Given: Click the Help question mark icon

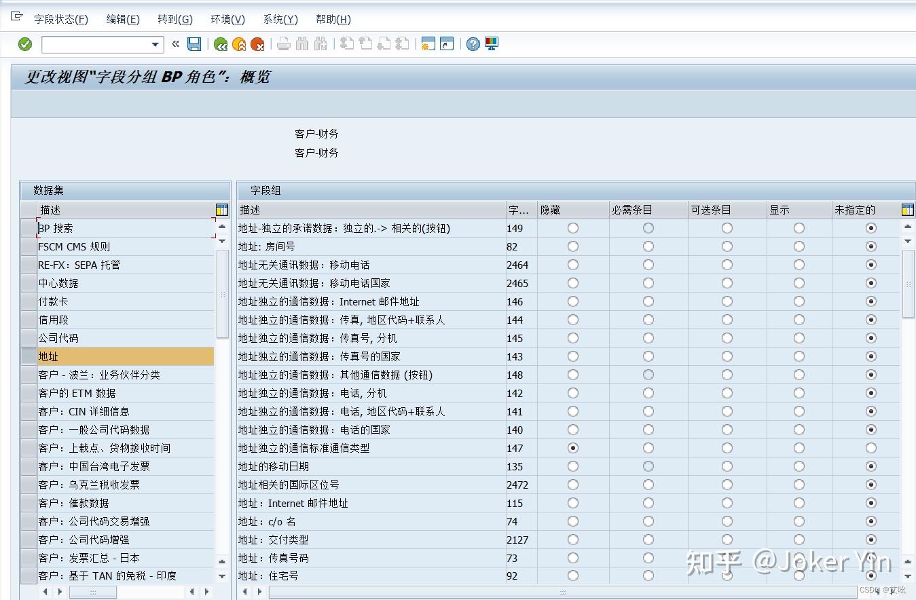Looking at the screenshot, I should tap(472, 43).
